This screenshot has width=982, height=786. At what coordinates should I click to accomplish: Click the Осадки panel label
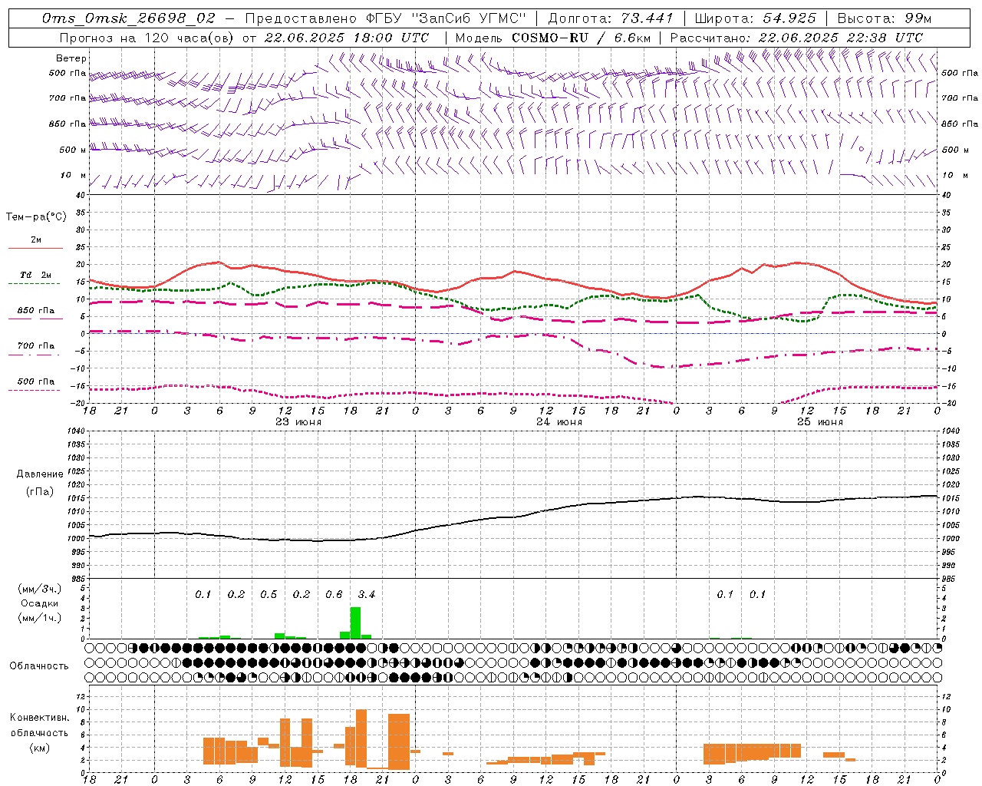pos(39,603)
